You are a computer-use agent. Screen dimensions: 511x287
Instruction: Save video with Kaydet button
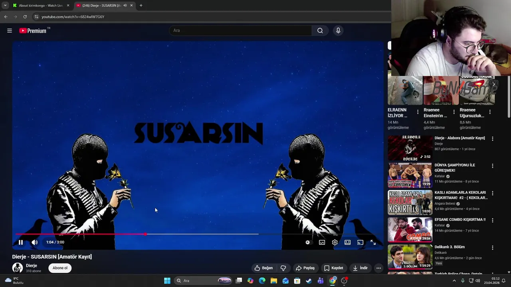333,268
